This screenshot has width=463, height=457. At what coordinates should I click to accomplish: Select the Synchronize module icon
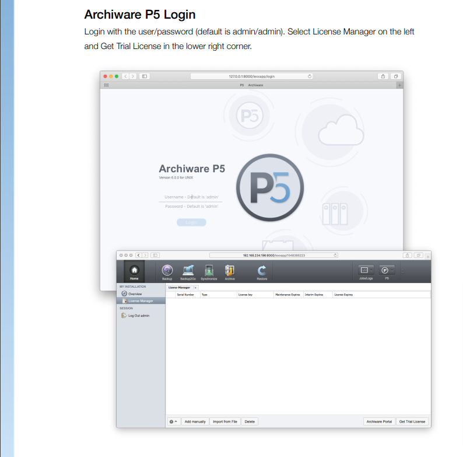(x=209, y=271)
